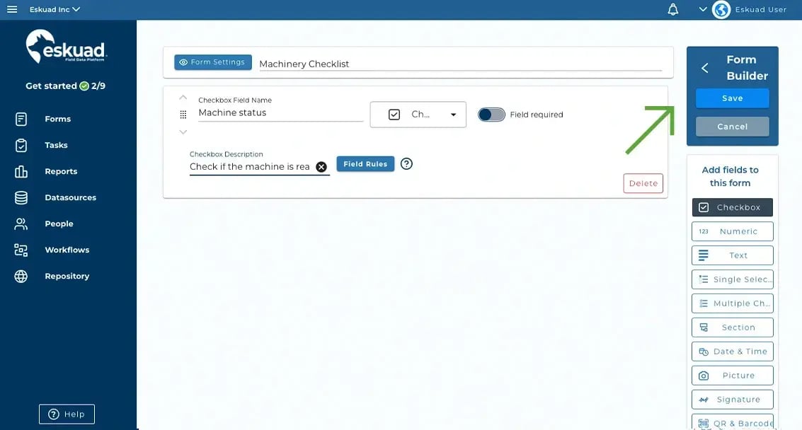Click the notification bell icon
The image size is (802, 430).
[x=673, y=9]
